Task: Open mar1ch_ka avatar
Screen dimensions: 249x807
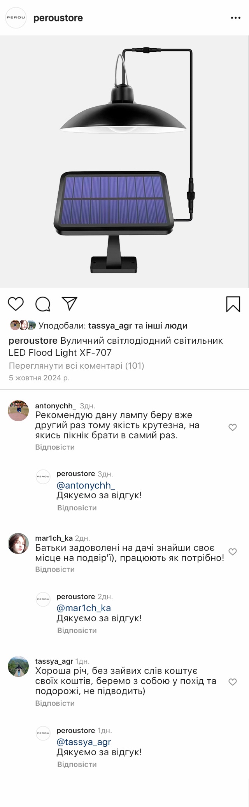Action: point(18,543)
